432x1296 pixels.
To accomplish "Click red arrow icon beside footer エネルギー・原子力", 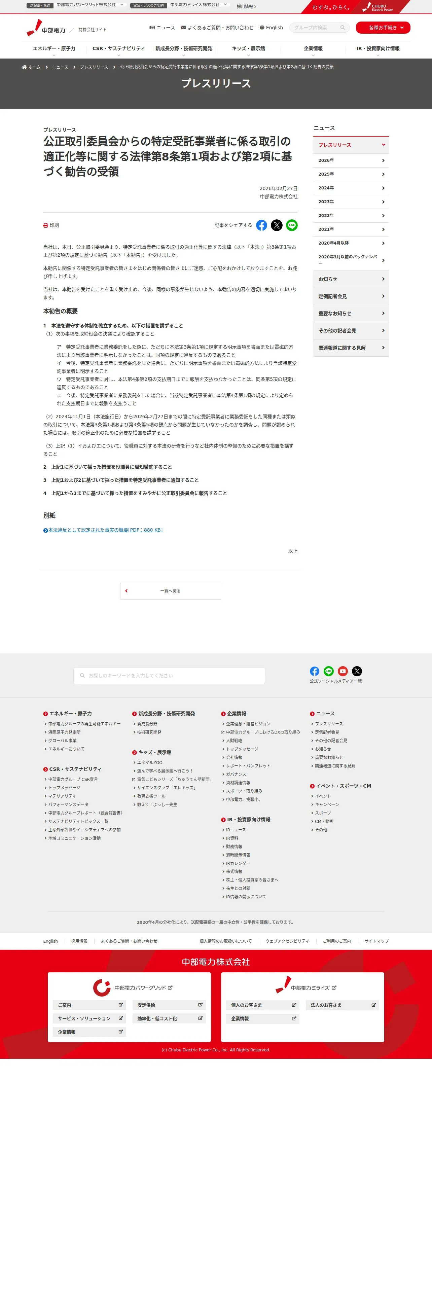I will point(45,714).
